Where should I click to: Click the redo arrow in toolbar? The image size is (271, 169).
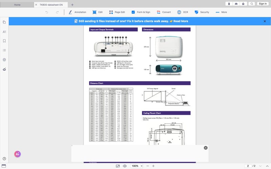[x=57, y=12]
